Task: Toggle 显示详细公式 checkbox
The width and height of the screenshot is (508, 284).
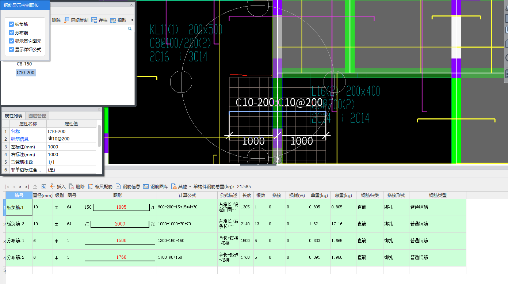Action: (11, 50)
